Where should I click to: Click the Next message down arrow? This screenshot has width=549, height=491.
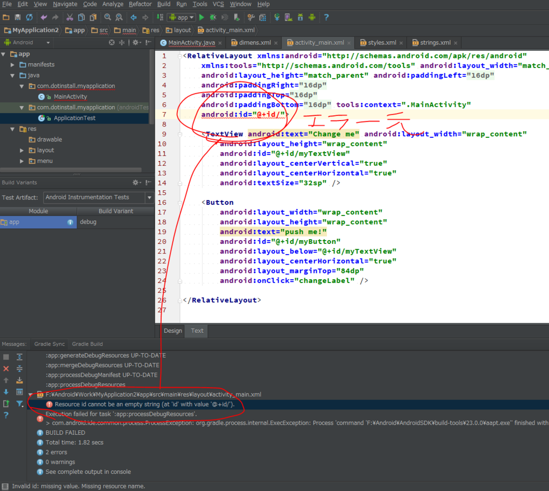click(x=6, y=392)
